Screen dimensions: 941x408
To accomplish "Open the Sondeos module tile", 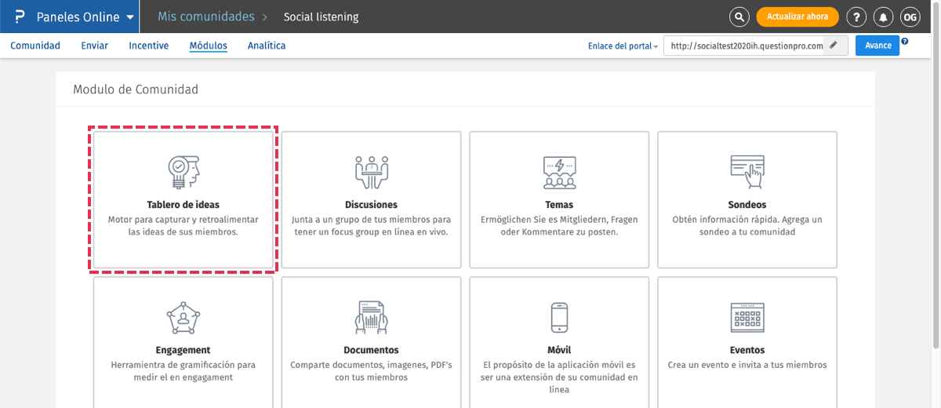I will pyautogui.click(x=747, y=199).
